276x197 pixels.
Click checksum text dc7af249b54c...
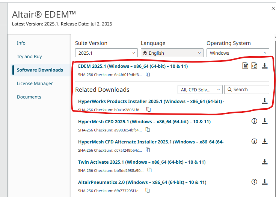pos(128,150)
